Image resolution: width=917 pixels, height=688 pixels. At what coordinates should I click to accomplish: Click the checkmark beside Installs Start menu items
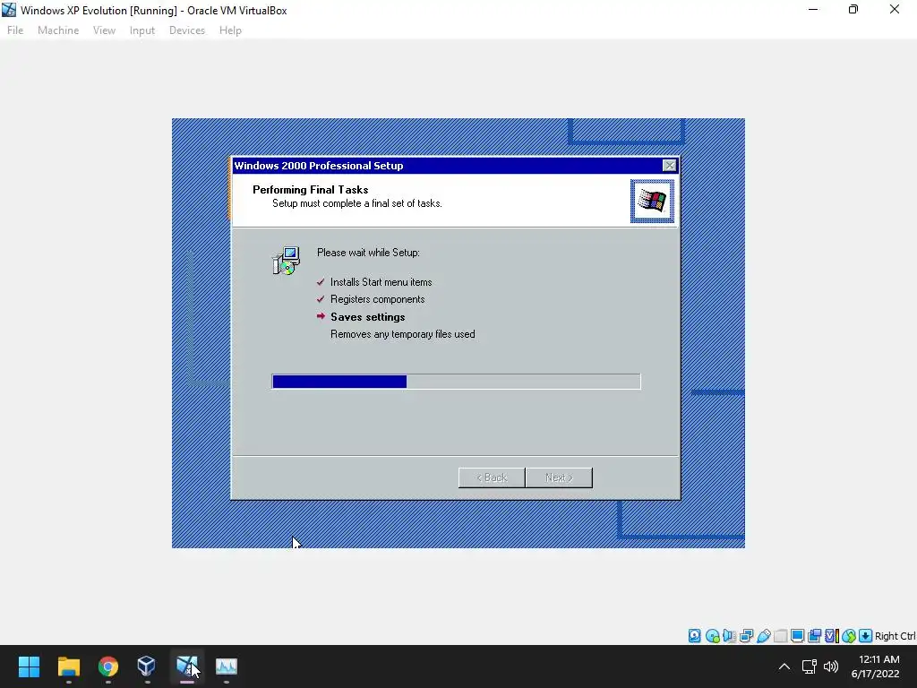(321, 282)
